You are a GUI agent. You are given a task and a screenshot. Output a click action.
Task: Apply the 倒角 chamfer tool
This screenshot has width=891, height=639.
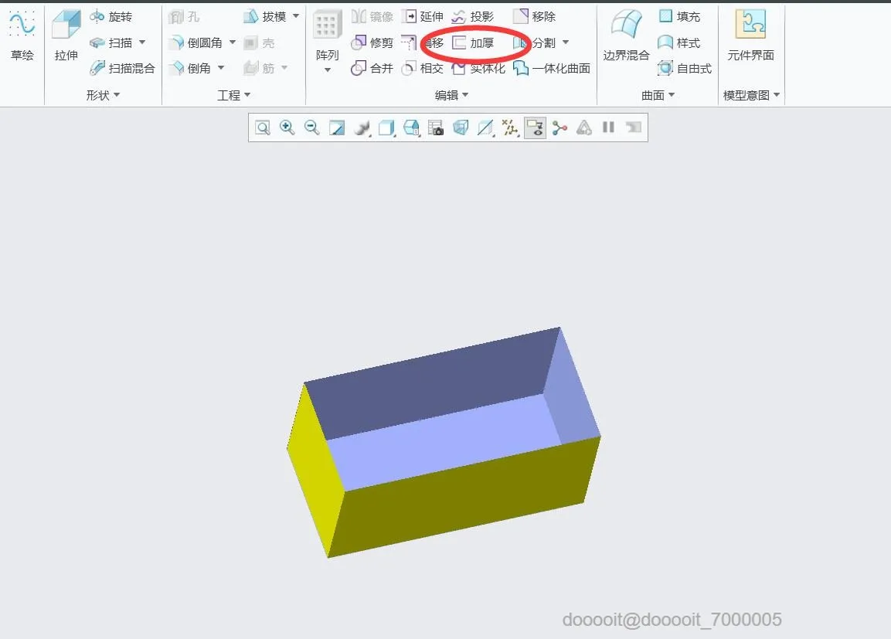coord(190,68)
